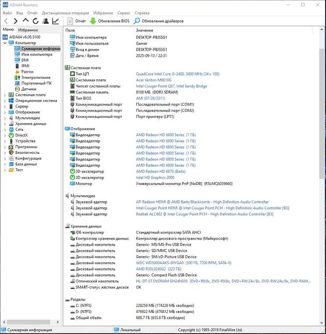326x334 pixels.
Task: Expand the Системная плата tree node
Action: click(x=5, y=95)
